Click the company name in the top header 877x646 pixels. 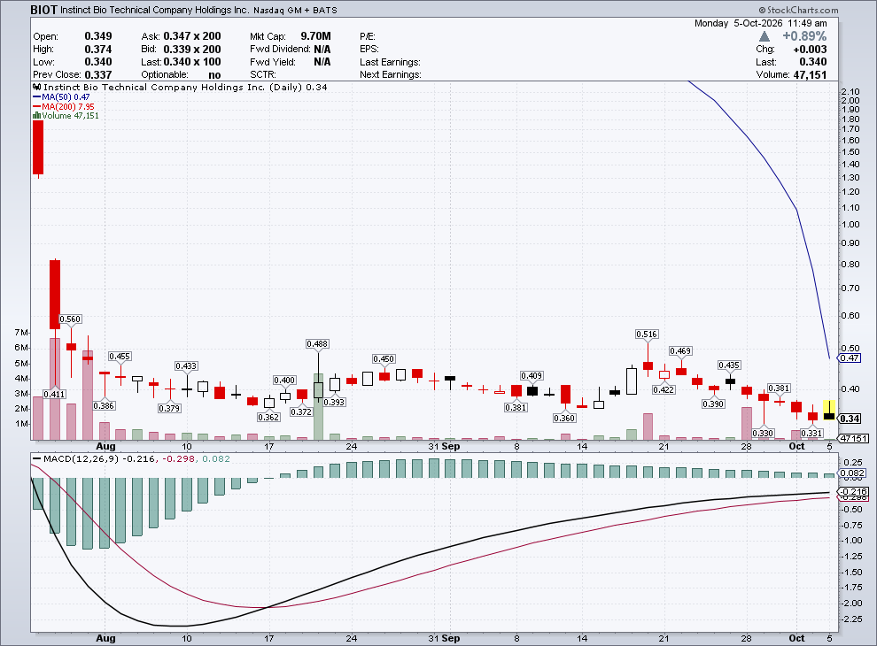[x=154, y=10]
